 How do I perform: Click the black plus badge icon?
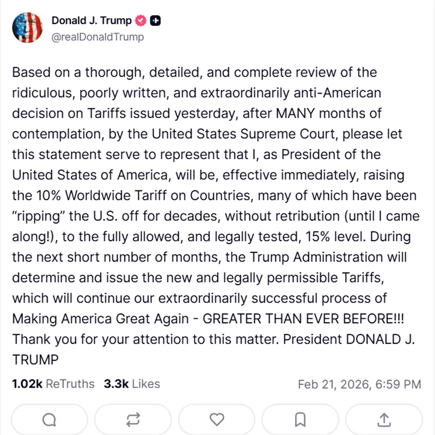coord(156,21)
